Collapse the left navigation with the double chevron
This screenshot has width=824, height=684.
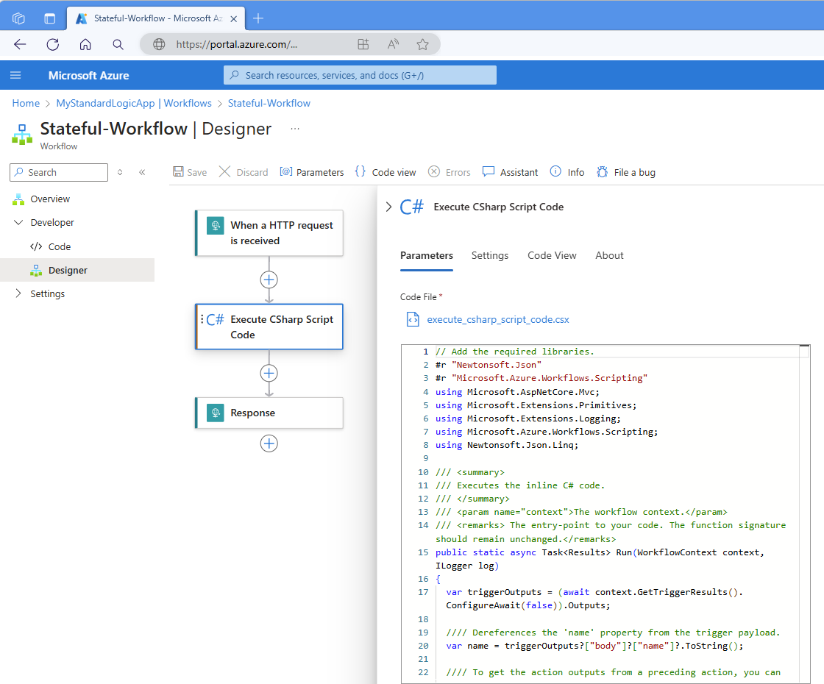[x=142, y=172]
